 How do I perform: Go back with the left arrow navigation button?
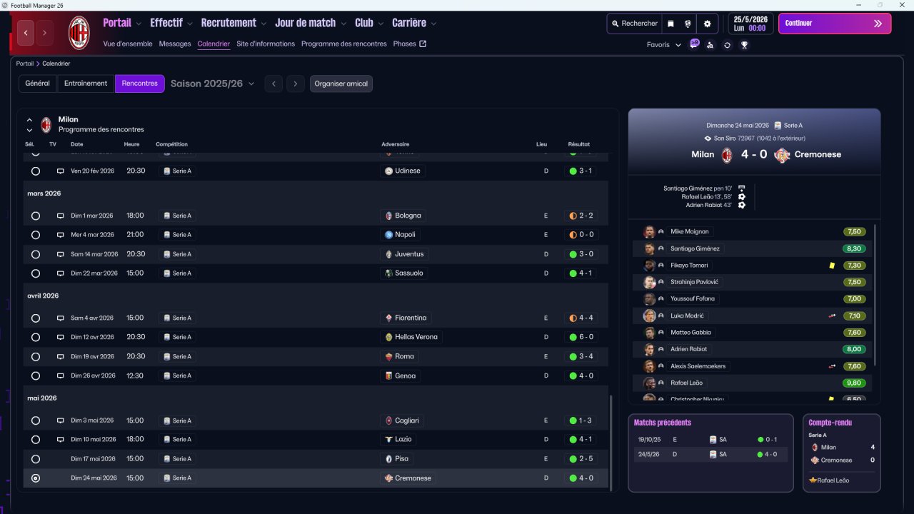(26, 33)
